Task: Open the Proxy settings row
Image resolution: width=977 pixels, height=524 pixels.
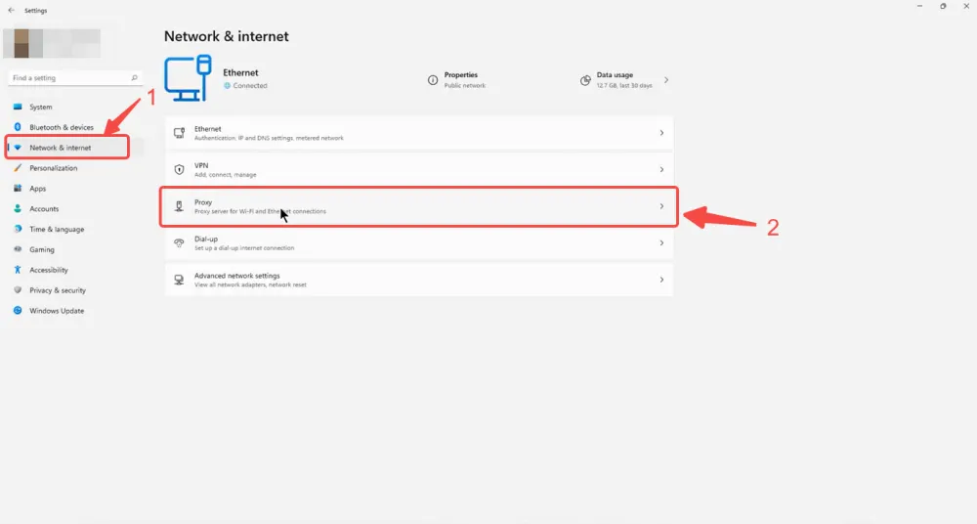Action: point(419,206)
